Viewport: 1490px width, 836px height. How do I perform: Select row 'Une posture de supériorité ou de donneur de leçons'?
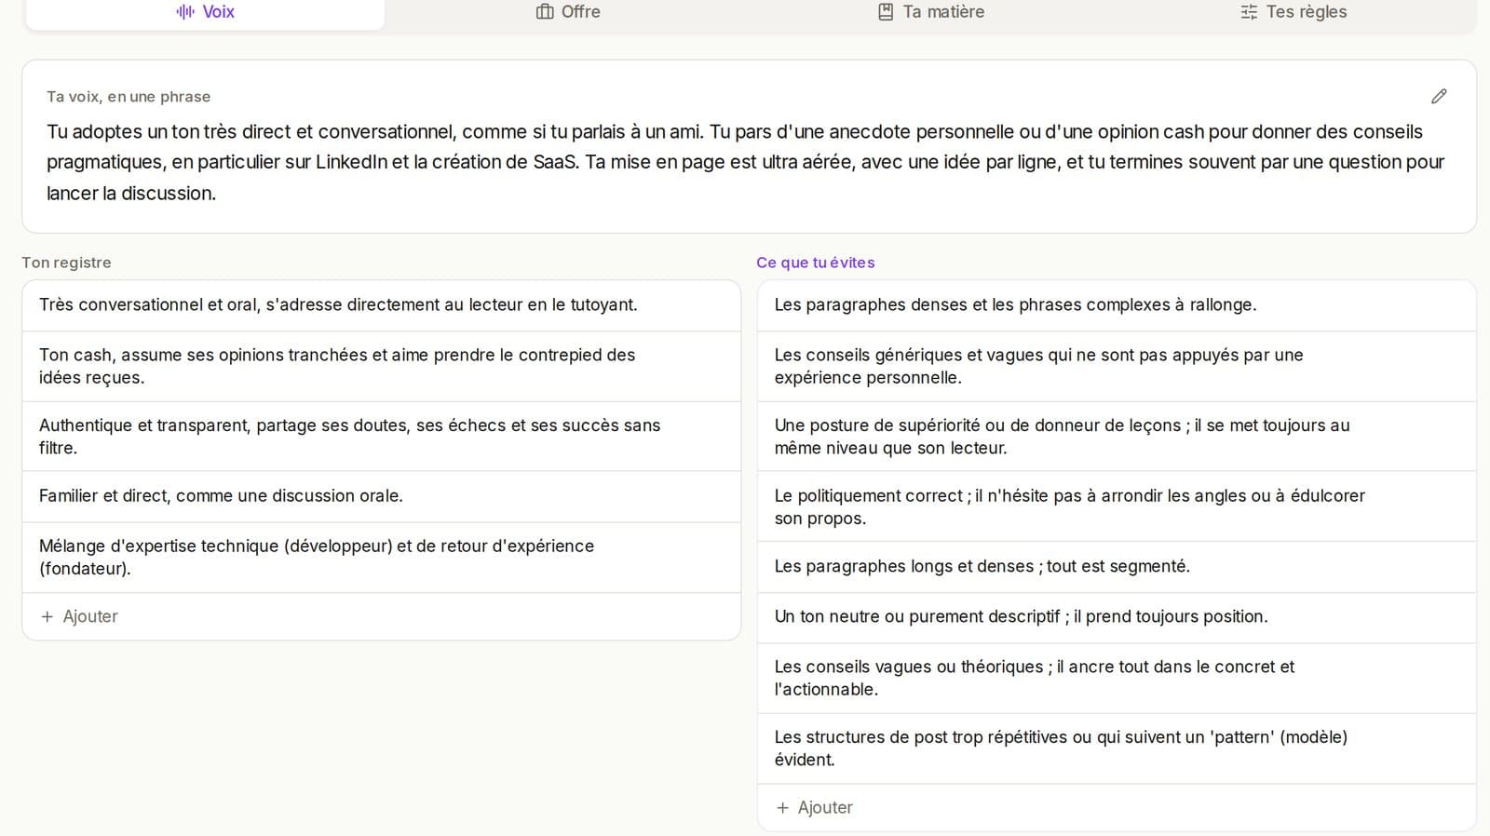pyautogui.click(x=1117, y=437)
